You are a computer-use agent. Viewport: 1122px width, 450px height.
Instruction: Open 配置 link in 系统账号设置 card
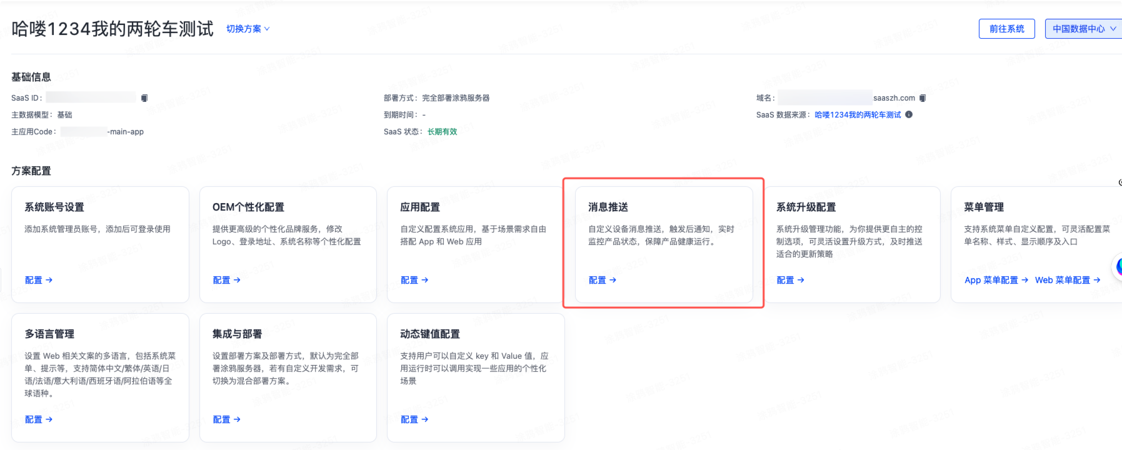pyautogui.click(x=39, y=280)
